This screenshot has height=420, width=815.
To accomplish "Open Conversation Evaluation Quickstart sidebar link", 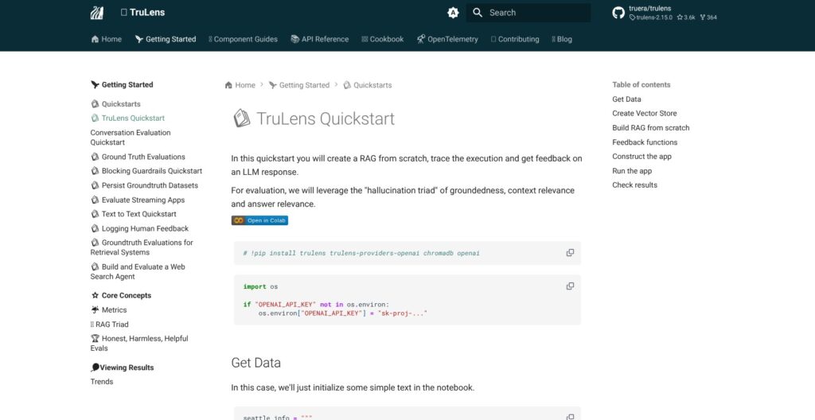I will 131,138.
